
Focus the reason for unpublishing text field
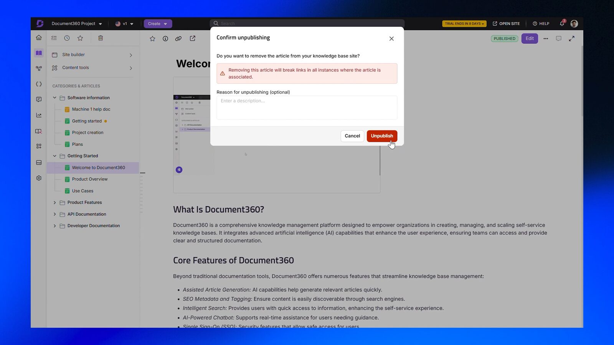point(307,108)
